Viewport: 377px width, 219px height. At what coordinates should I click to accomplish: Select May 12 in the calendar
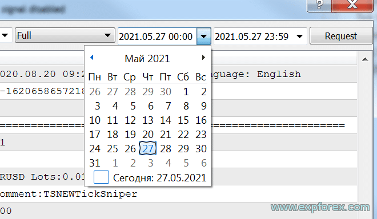130,120
